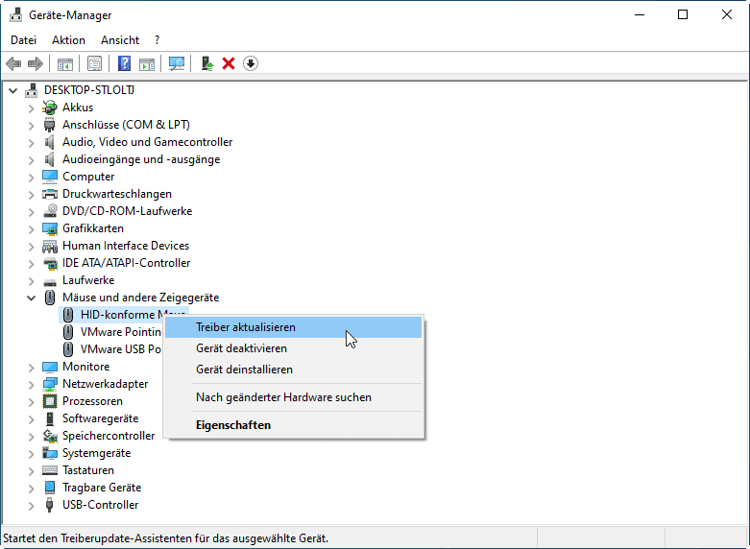Click the scan for hardware changes monitor icon

point(176,63)
